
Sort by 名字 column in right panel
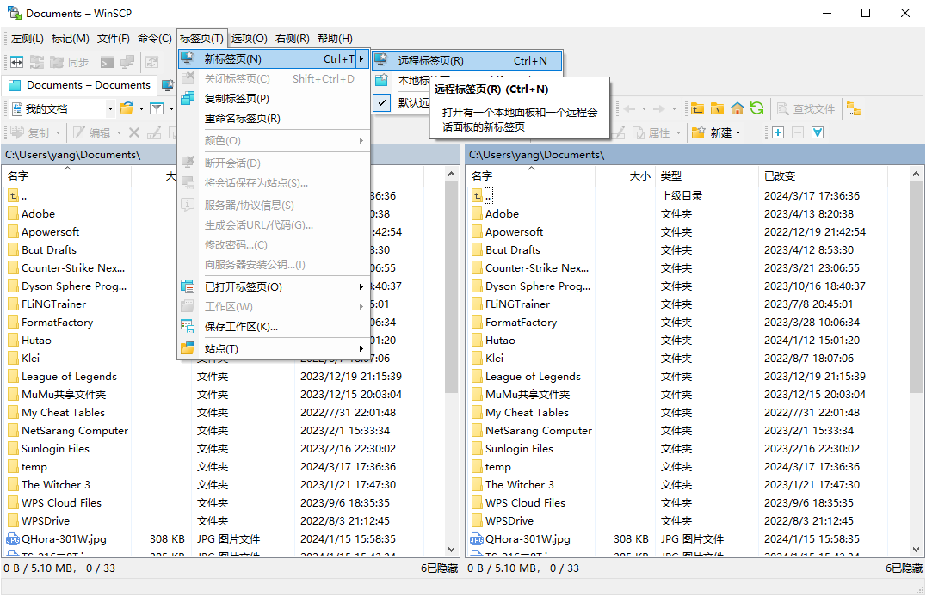coord(531,175)
